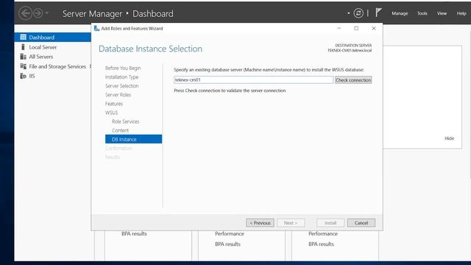Screen dimensions: 471x265
Task: Open the notifications flag
Action: tap(378, 13)
